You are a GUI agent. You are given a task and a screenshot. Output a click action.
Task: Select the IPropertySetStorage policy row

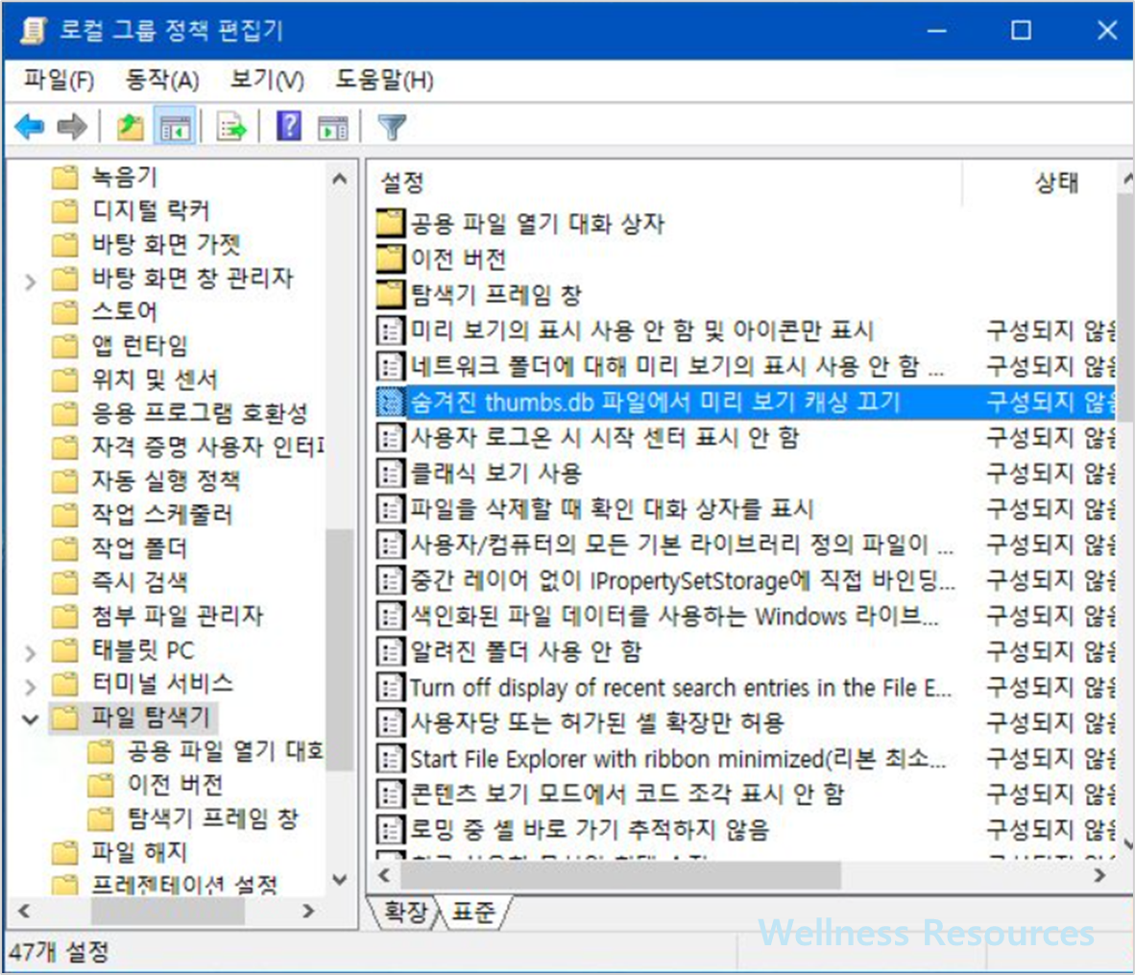pyautogui.click(x=745, y=580)
